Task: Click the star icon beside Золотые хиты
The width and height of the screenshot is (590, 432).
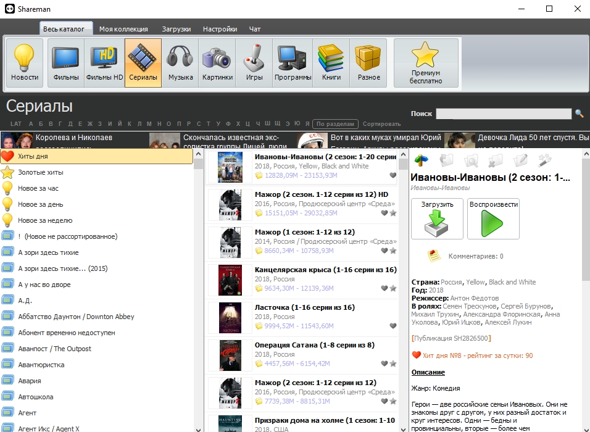Action: (7, 172)
